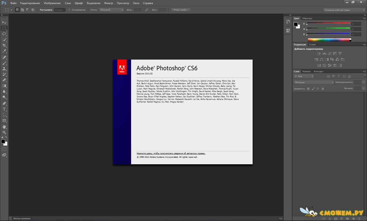
Task: Open the Изображение menu
Action: pos(52,3)
